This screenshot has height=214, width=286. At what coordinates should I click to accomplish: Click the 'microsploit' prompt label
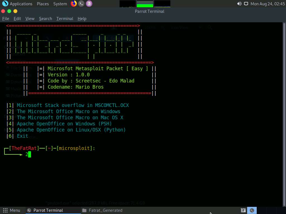tap(74, 148)
